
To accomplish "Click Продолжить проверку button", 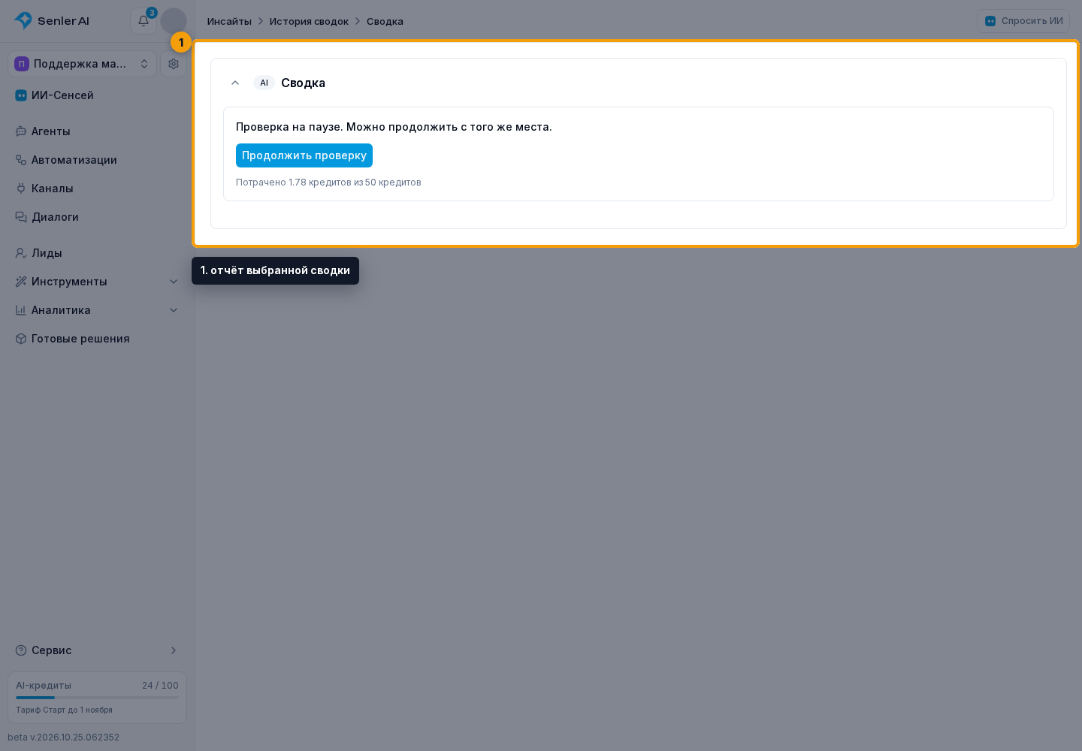I will pyautogui.click(x=304, y=155).
